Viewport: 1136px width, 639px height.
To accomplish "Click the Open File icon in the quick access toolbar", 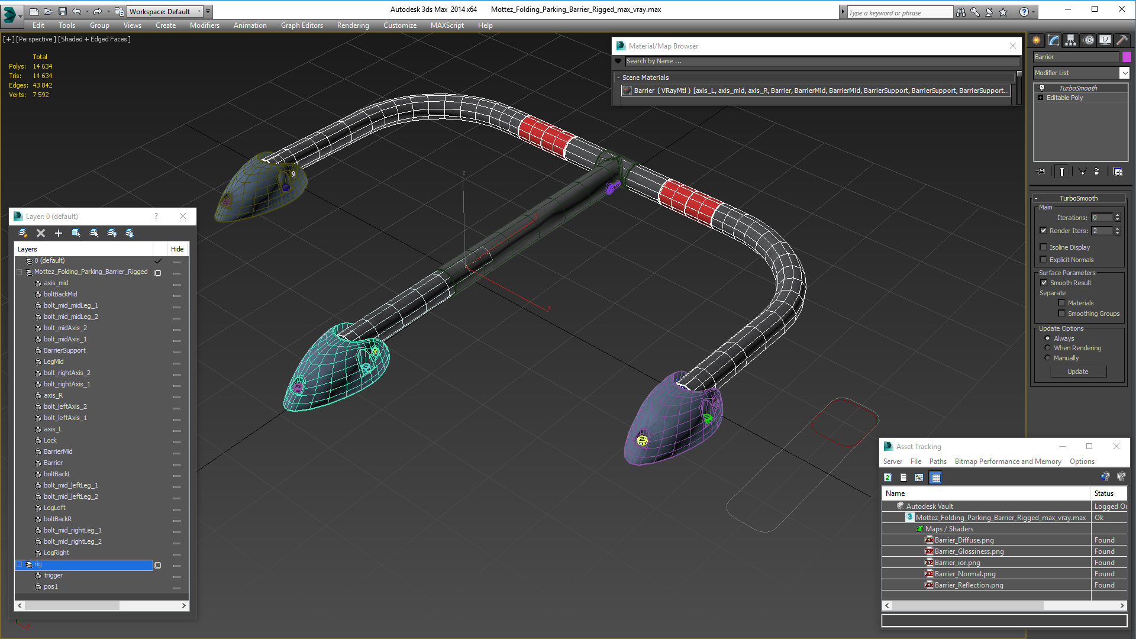I will (x=48, y=11).
